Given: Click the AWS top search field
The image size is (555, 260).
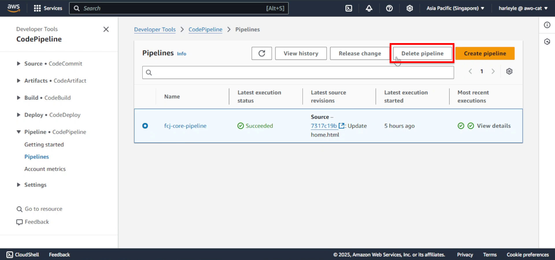Looking at the screenshot, I should tap(179, 8).
